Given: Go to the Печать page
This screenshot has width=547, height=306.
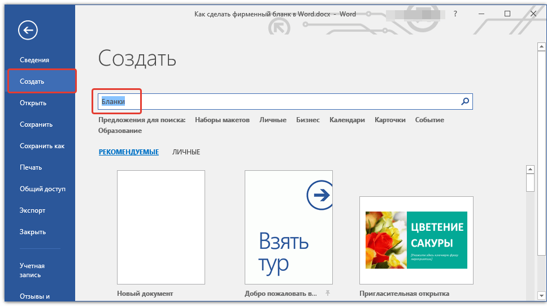Looking at the screenshot, I should coord(31,167).
